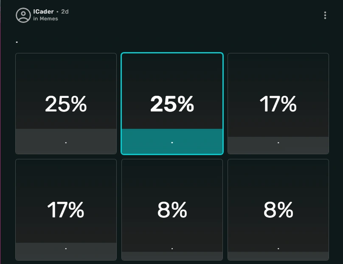Viewport: 343px width, 264px height.
Task: Pick the middle 8% poll option
Action: (x=172, y=210)
